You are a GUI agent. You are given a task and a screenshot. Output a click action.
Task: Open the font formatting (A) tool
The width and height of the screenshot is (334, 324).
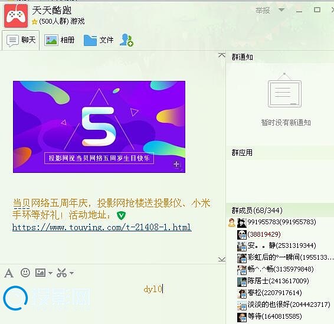point(9,273)
